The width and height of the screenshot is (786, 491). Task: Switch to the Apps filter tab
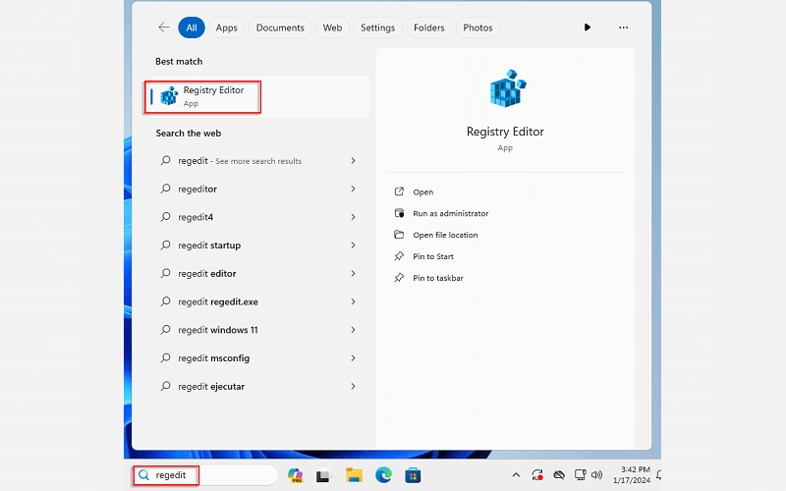(x=227, y=27)
